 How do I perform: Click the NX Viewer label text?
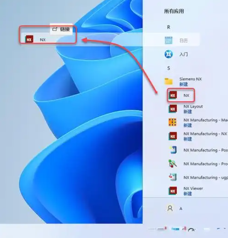coord(193,188)
